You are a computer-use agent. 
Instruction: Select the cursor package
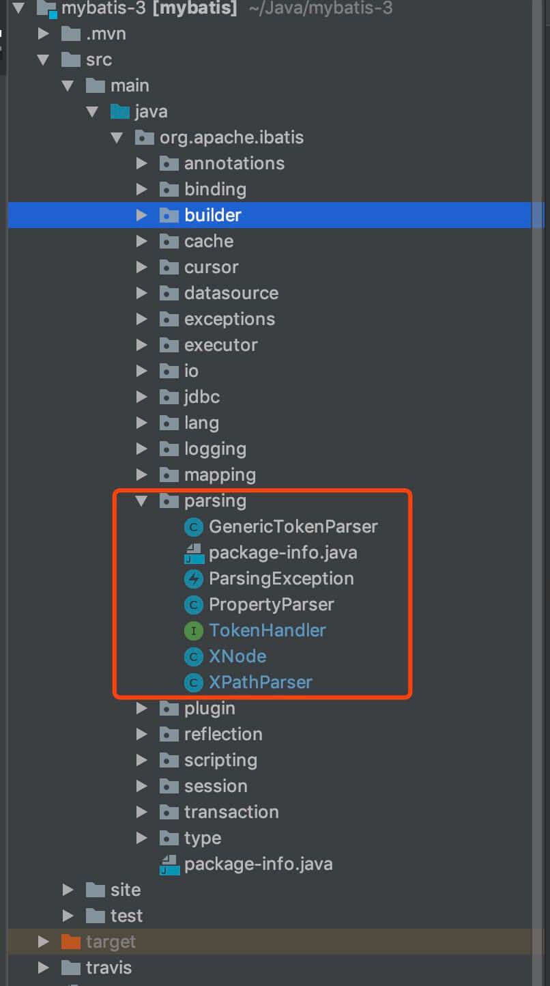pyautogui.click(x=212, y=267)
